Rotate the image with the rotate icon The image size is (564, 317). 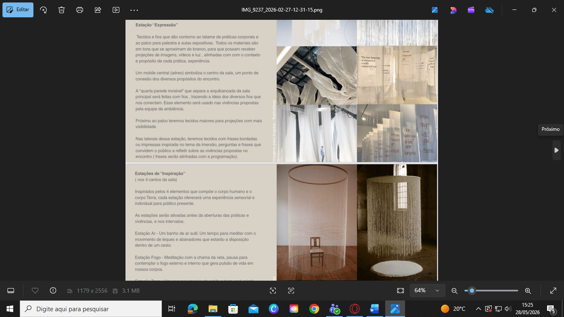(x=43, y=10)
